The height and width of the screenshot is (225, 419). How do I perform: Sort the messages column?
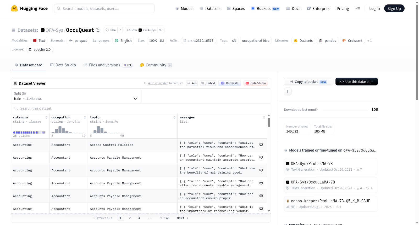pyautogui.click(x=264, y=118)
